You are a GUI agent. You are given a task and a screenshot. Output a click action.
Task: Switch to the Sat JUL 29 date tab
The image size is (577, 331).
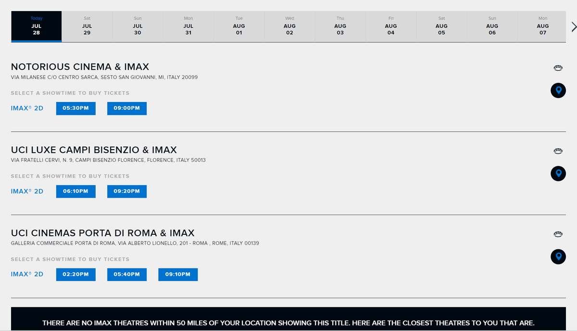point(87,26)
